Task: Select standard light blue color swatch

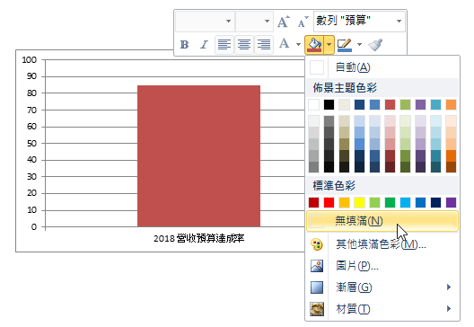Action: point(405,202)
